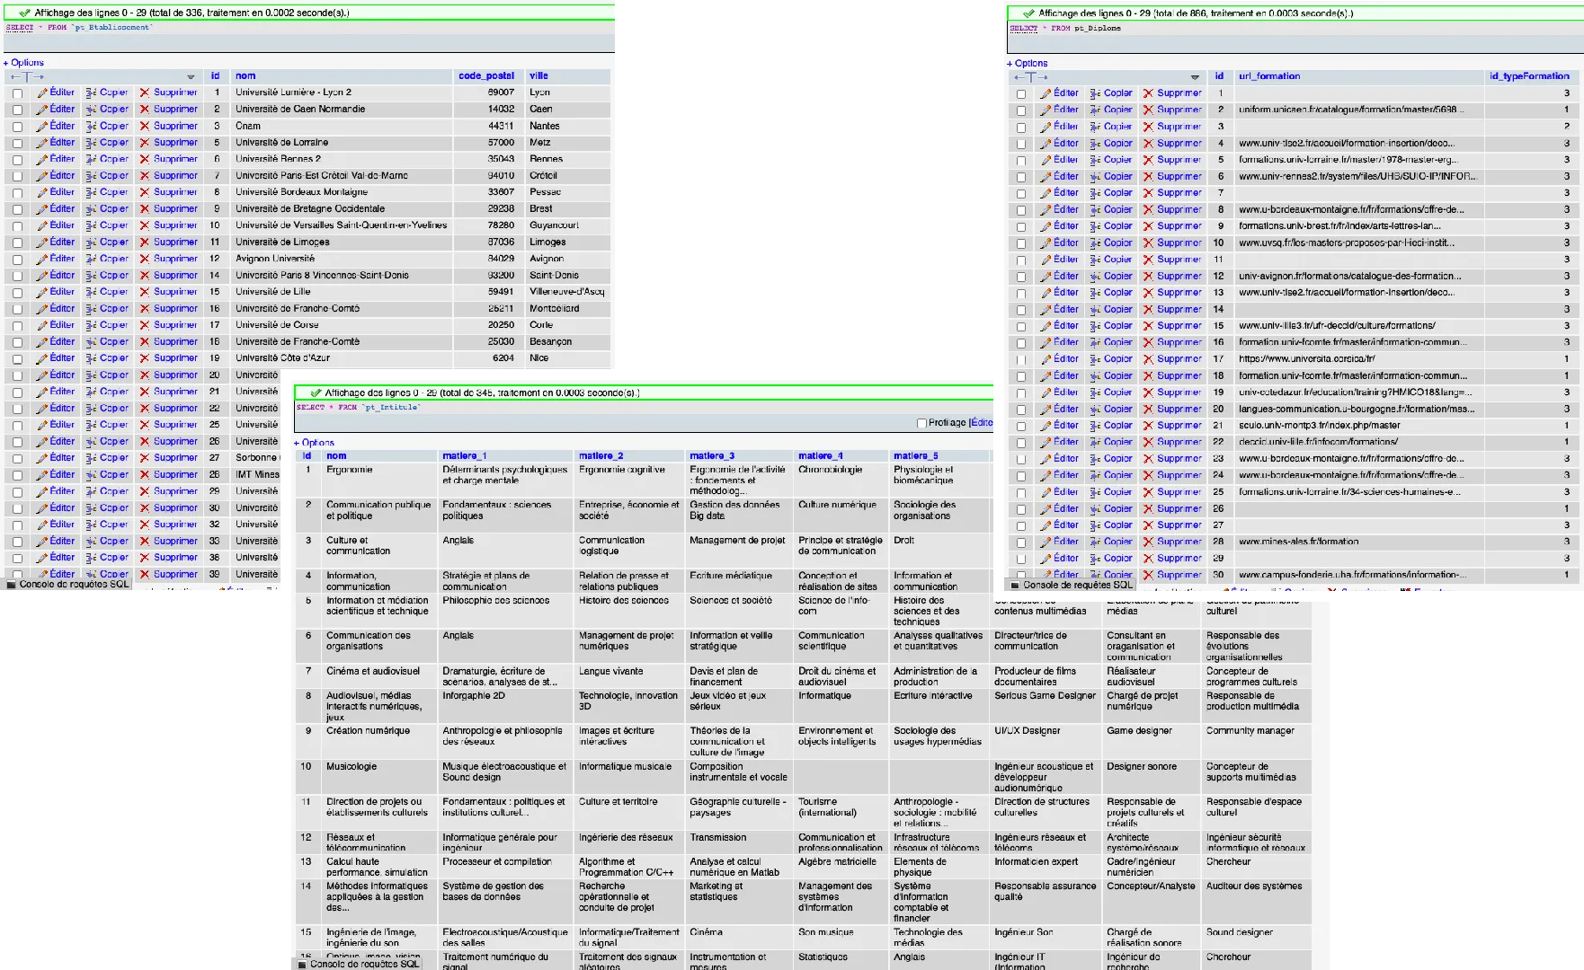
Task: Check the box for the formations.univ-brest.fr row
Action: (1021, 227)
